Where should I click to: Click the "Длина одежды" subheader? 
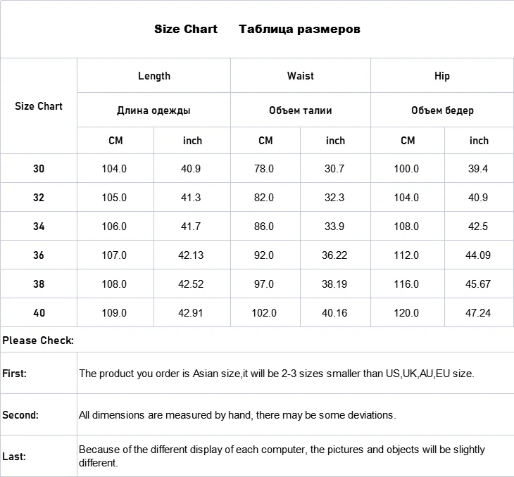[153, 110]
